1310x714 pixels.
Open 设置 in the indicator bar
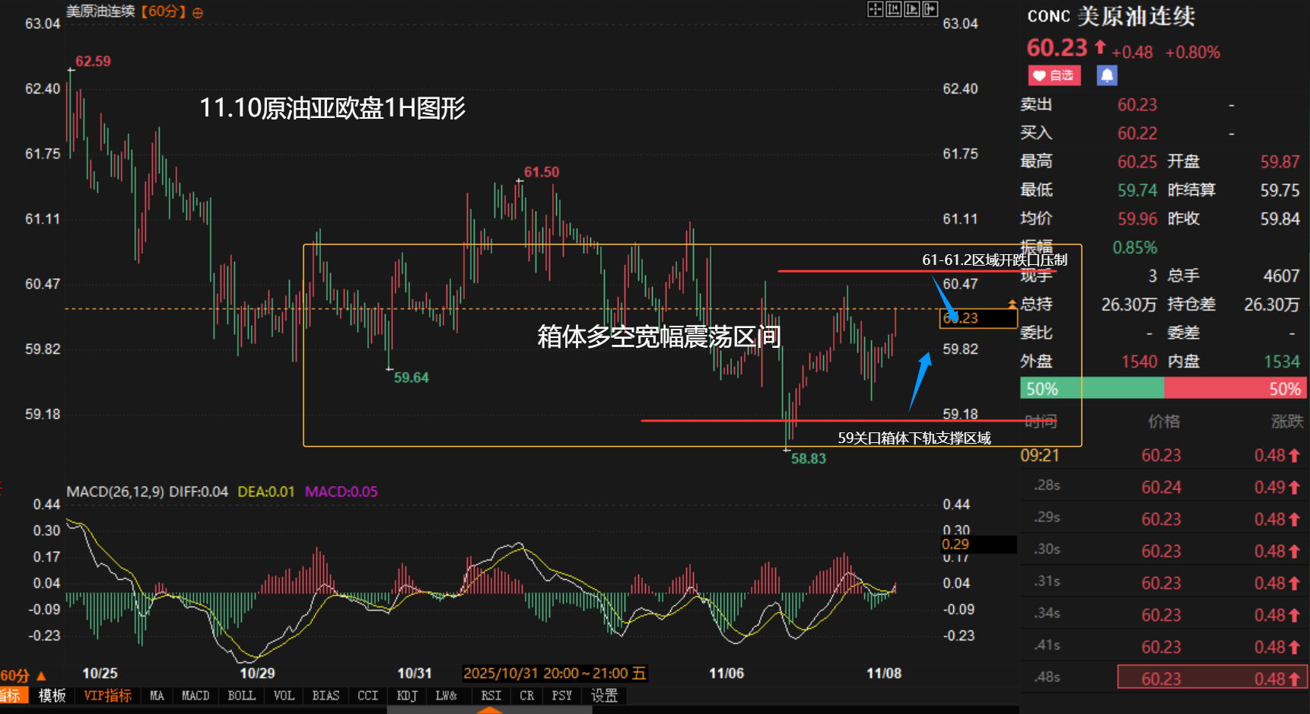click(x=604, y=696)
